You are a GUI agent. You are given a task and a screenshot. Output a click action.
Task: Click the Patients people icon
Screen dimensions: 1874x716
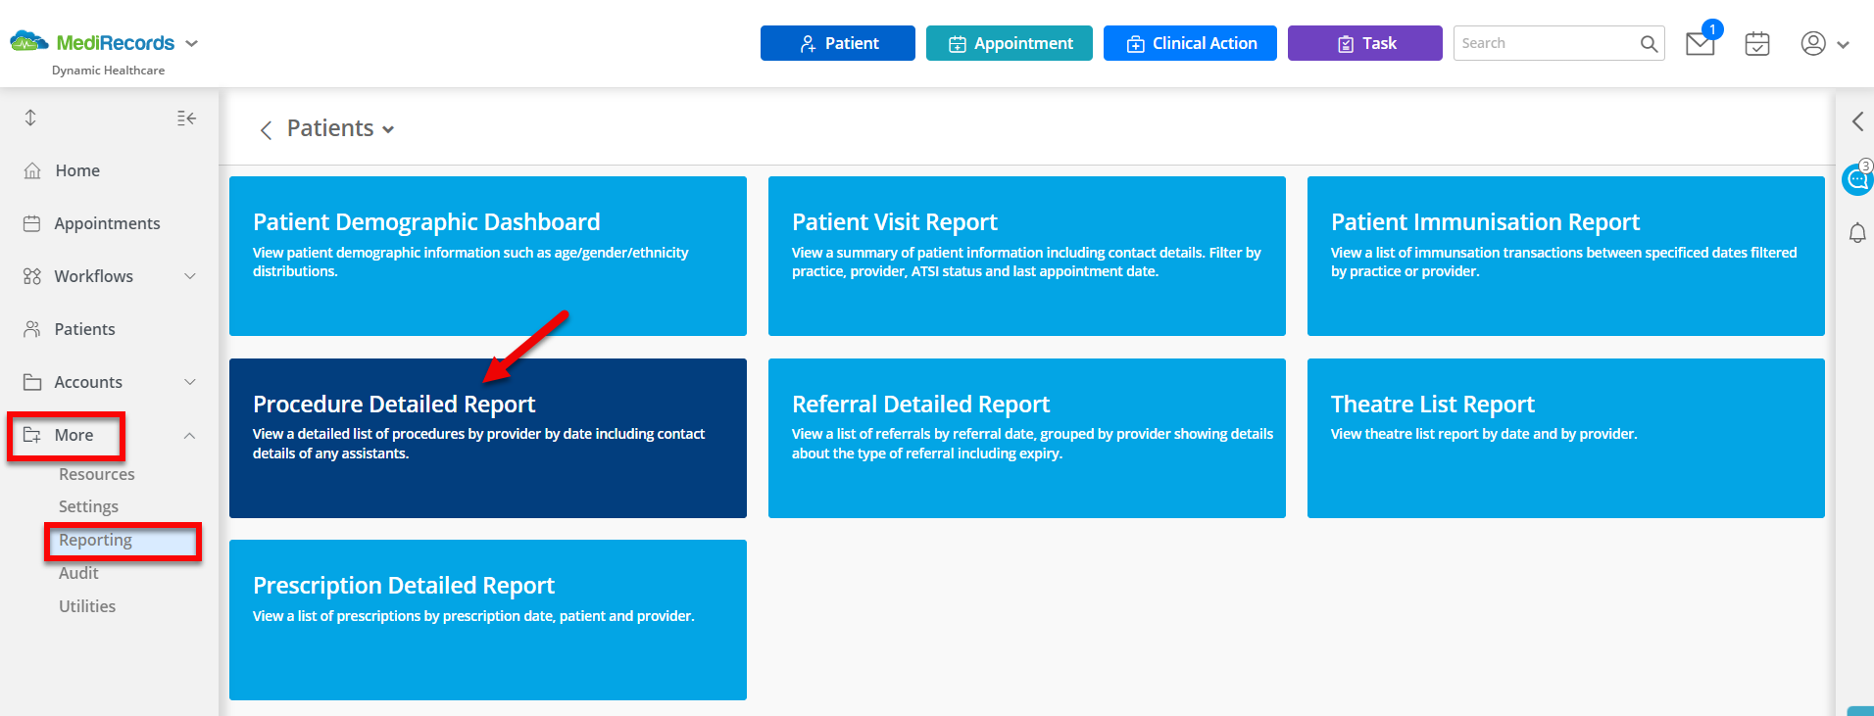click(32, 329)
